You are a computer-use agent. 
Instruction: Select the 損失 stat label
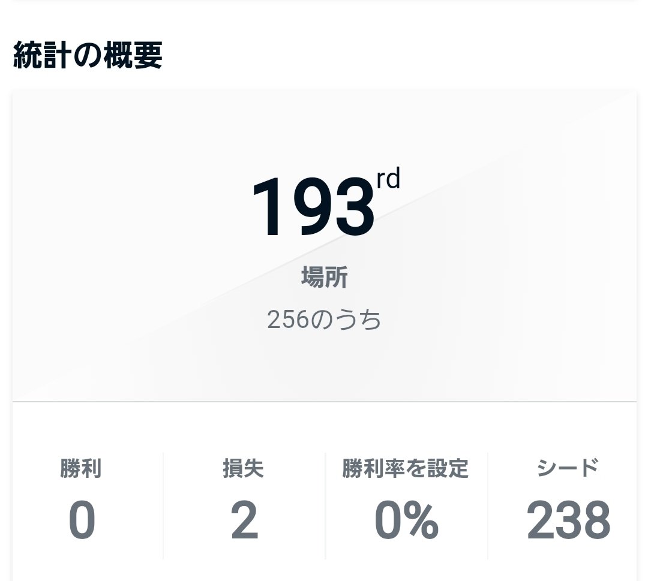243,468
